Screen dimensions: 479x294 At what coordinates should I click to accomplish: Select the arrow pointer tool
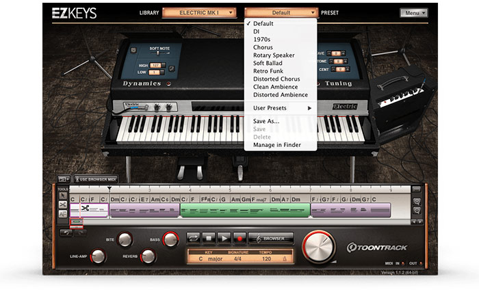63,196
